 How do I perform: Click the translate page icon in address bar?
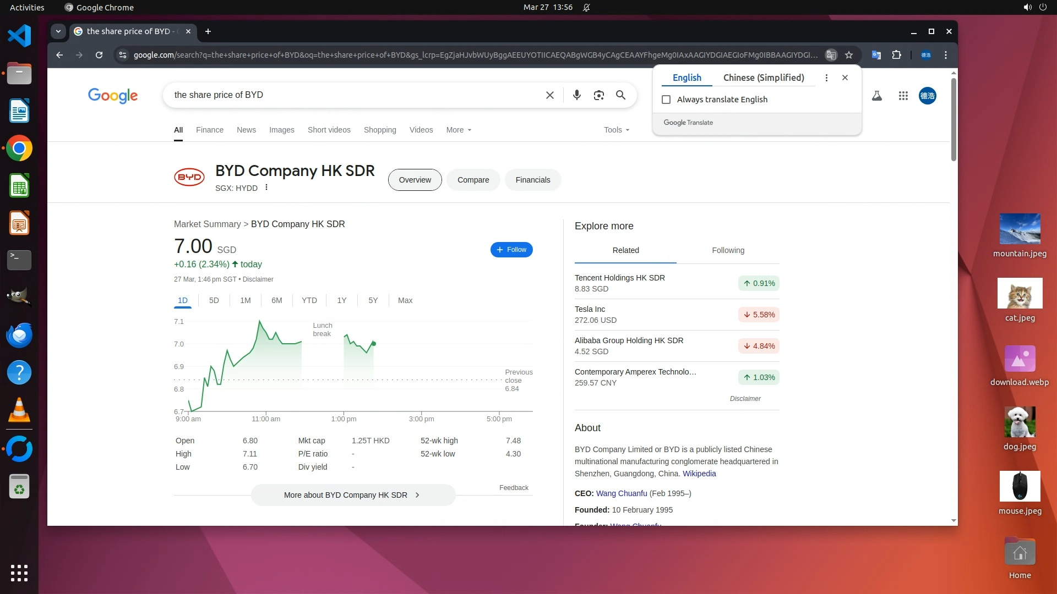tap(831, 55)
